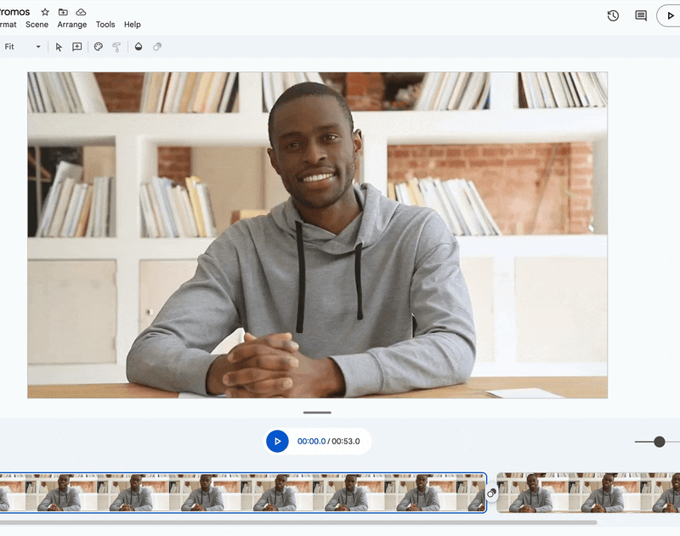Select the arrow selection tool
This screenshot has height=536, width=680.
[58, 47]
